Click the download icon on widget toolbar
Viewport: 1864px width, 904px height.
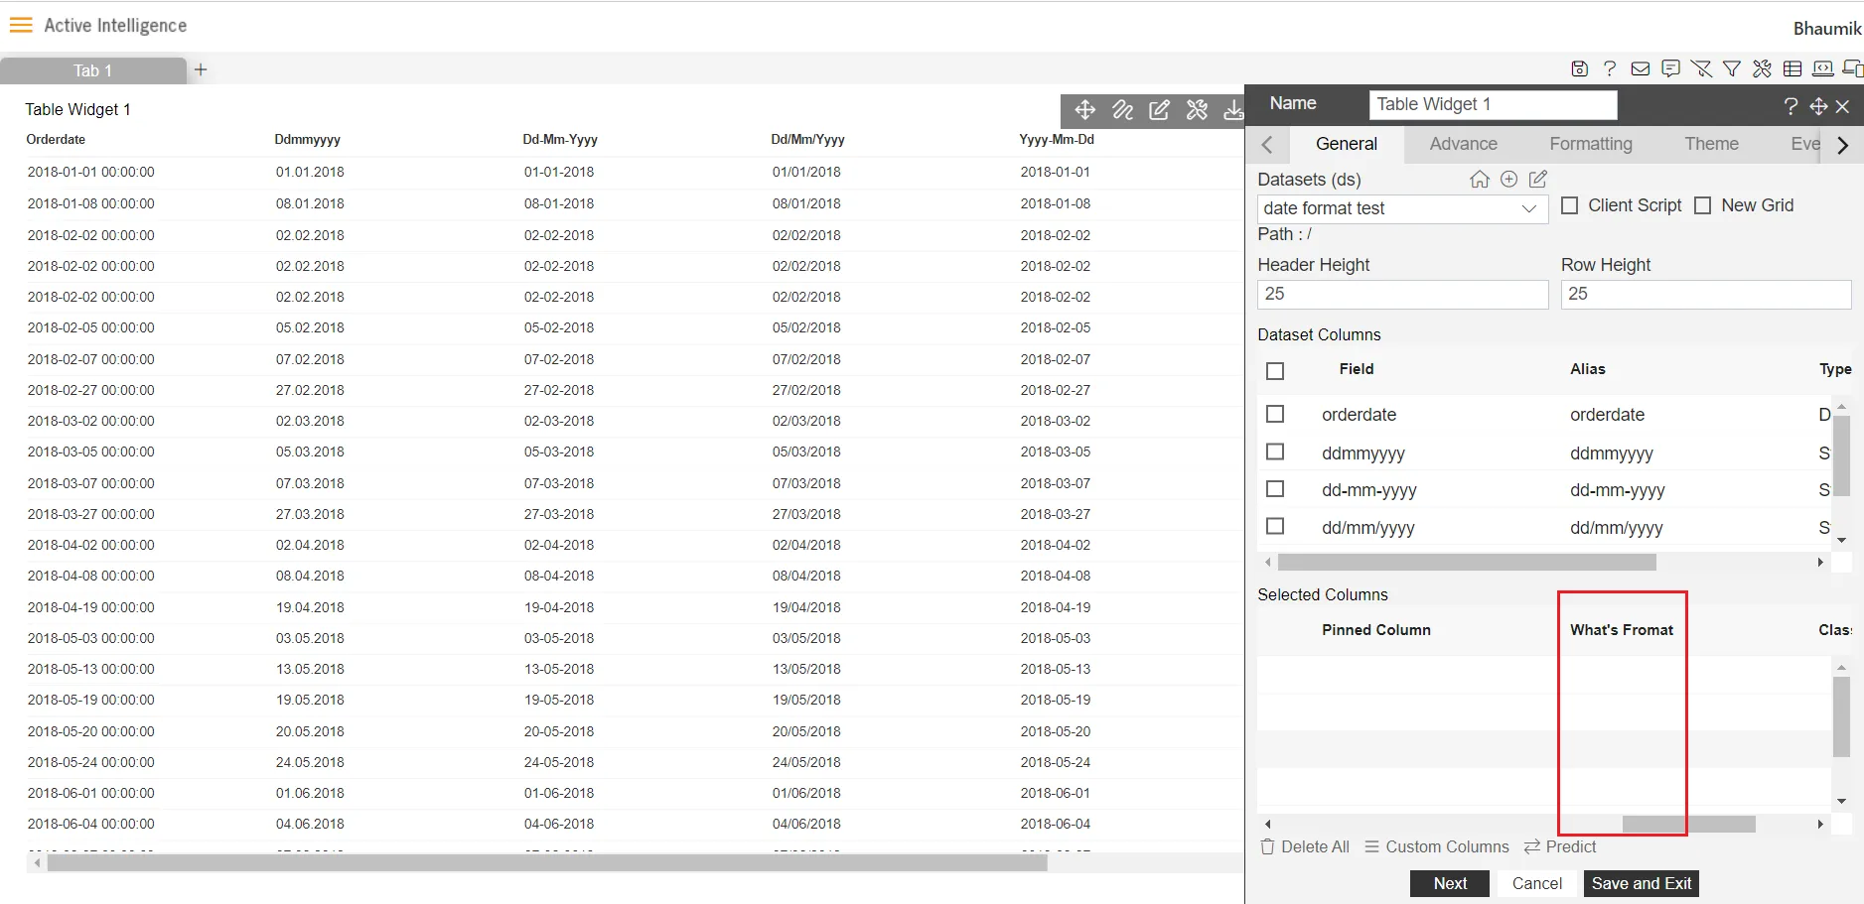[x=1232, y=110]
